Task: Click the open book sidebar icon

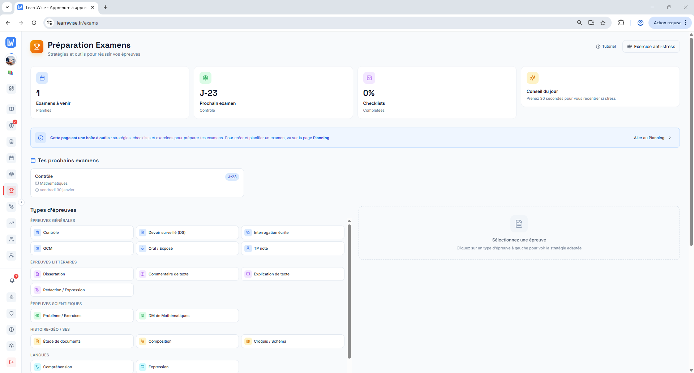Action: [x=12, y=109]
